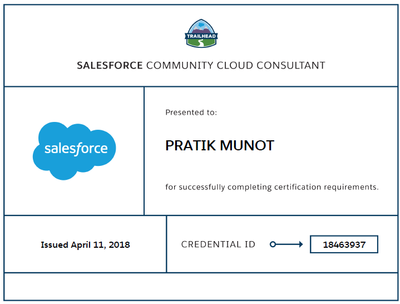Click the Salesforce cloud logo
Viewport: 400px width, 304px height.
pyautogui.click(x=74, y=151)
